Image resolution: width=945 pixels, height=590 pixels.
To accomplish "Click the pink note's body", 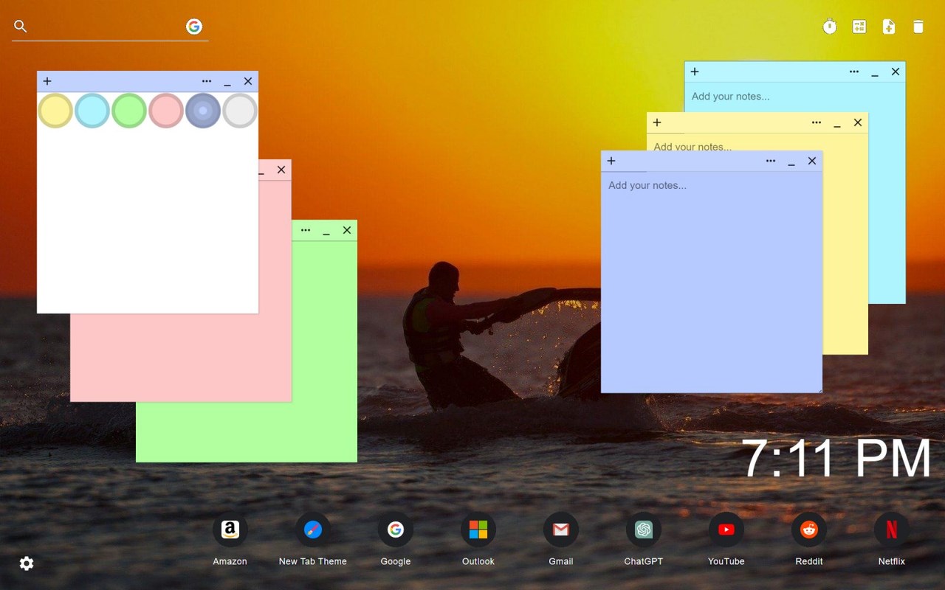I will pos(181,358).
